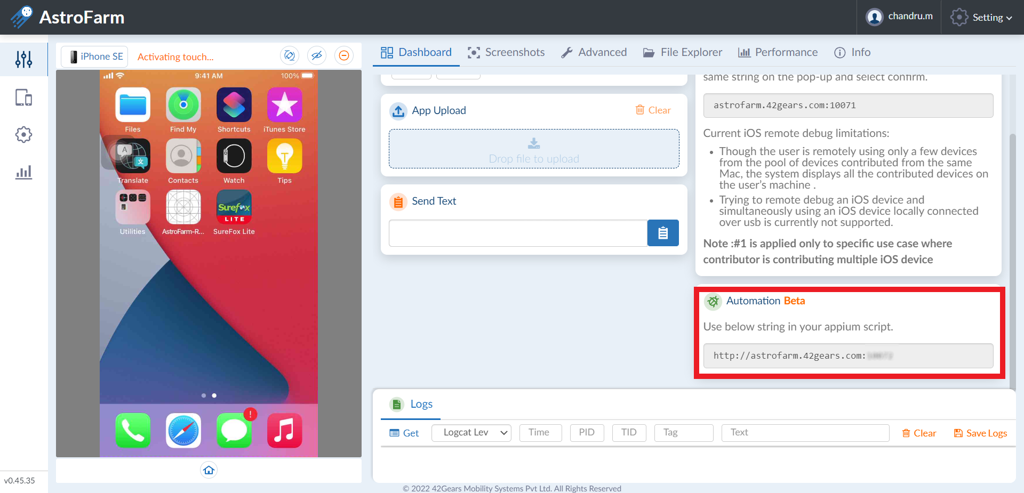Viewport: 1024px width, 493px height.
Task: Click the paste clipboard send button
Action: [663, 233]
